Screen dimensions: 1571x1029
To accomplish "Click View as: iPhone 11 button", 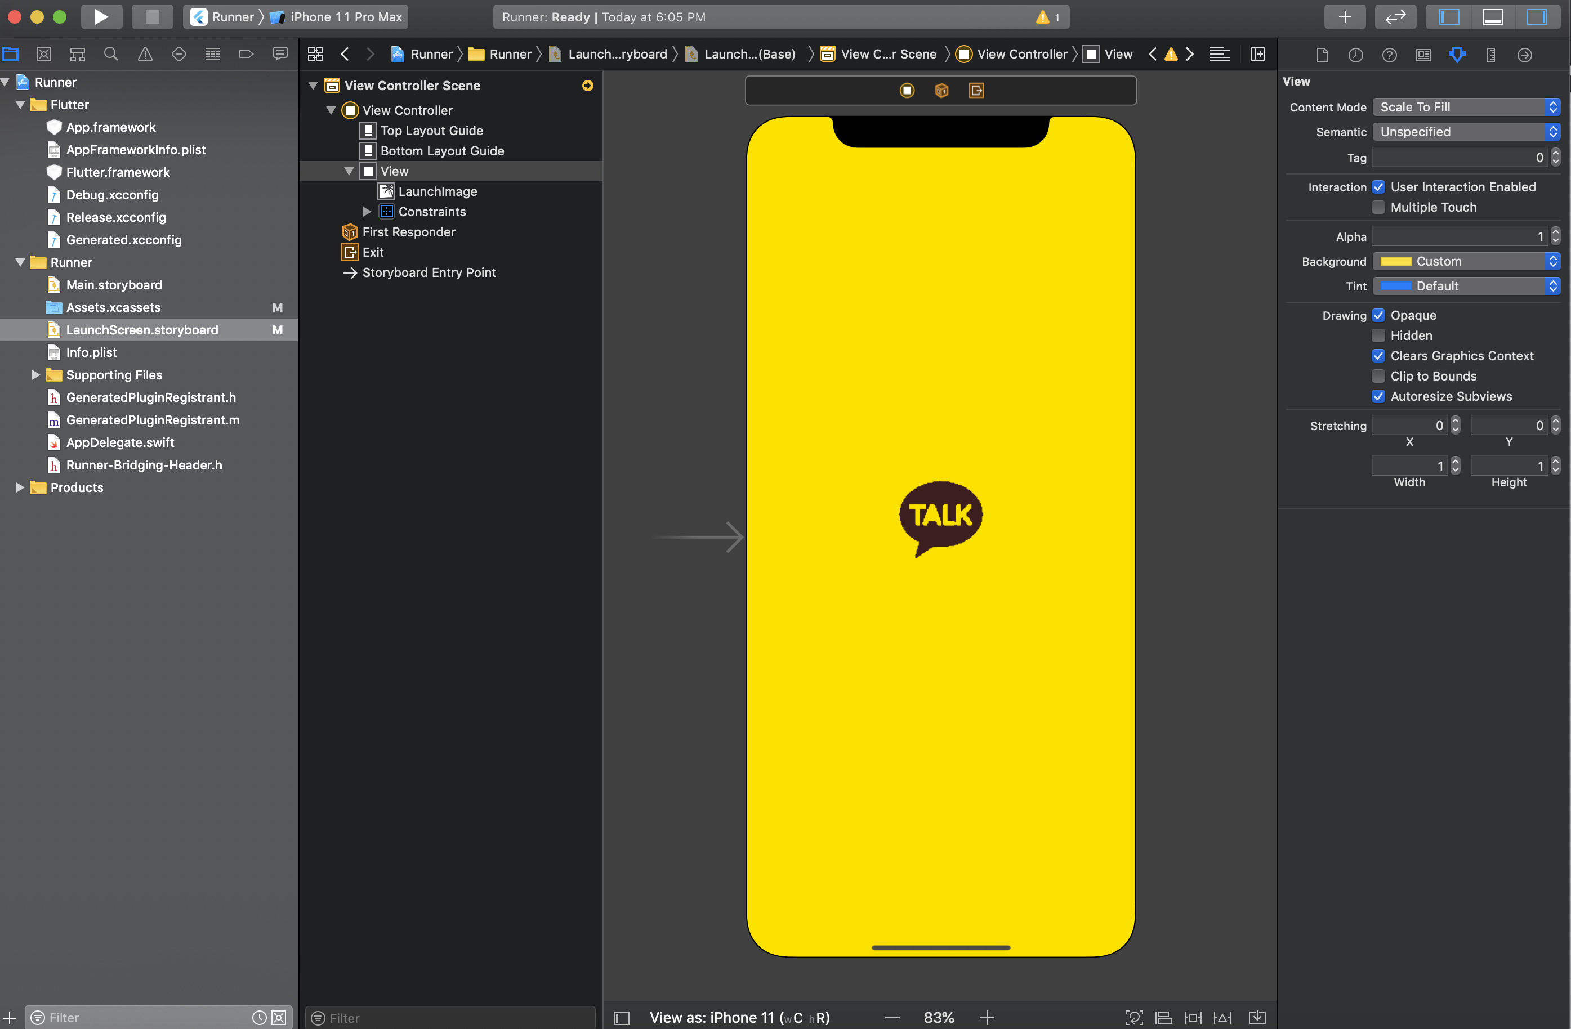I will click(x=739, y=1017).
